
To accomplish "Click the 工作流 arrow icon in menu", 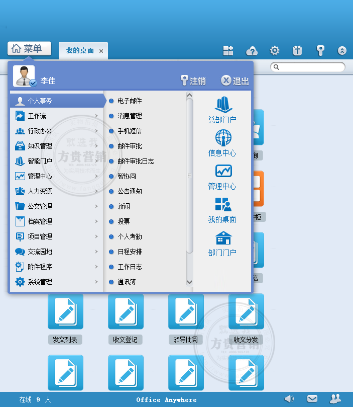I will pos(20,116).
